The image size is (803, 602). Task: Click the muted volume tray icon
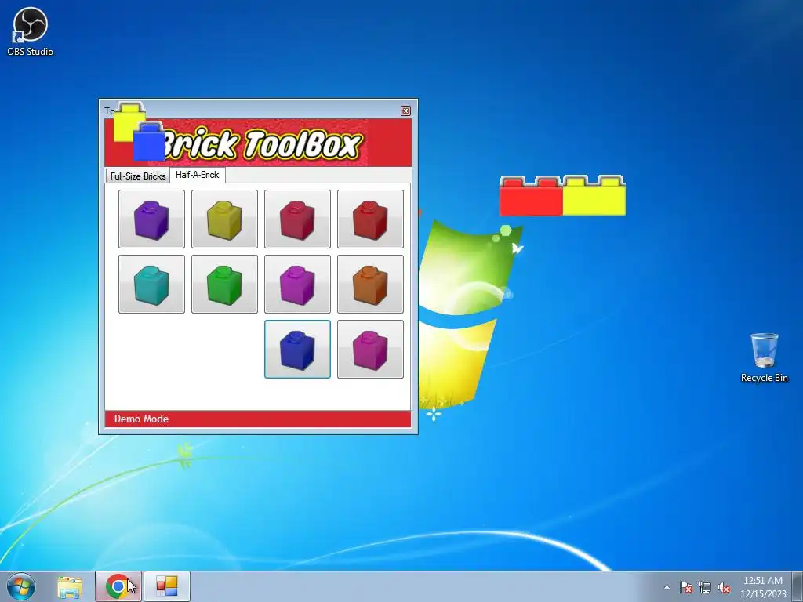[x=724, y=587]
